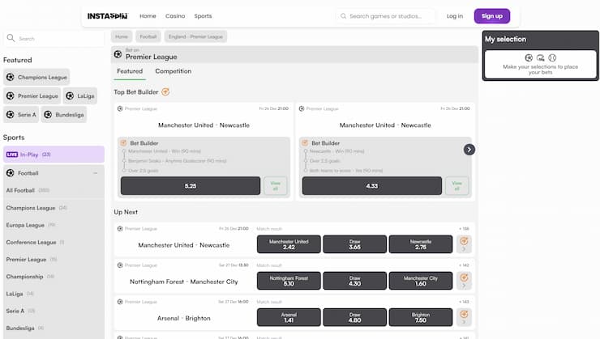Open the Sports menu item

[x=203, y=16]
